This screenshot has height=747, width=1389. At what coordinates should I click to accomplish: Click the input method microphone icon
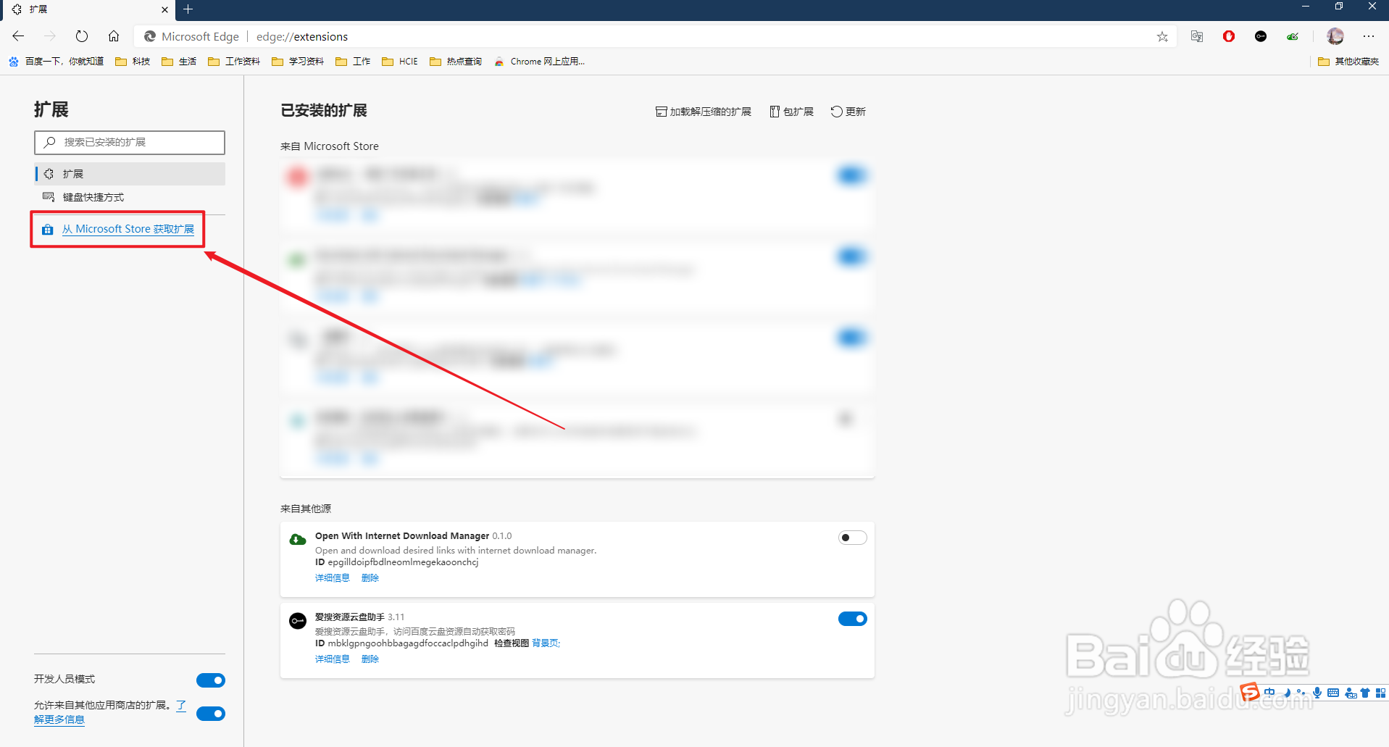tap(1317, 693)
